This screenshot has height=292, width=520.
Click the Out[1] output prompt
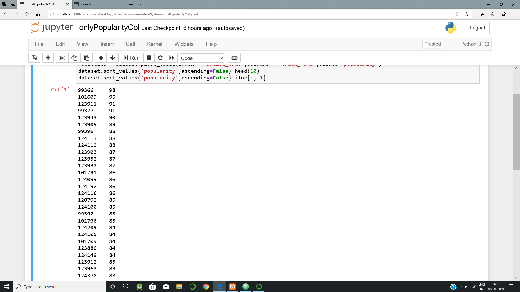coord(62,90)
